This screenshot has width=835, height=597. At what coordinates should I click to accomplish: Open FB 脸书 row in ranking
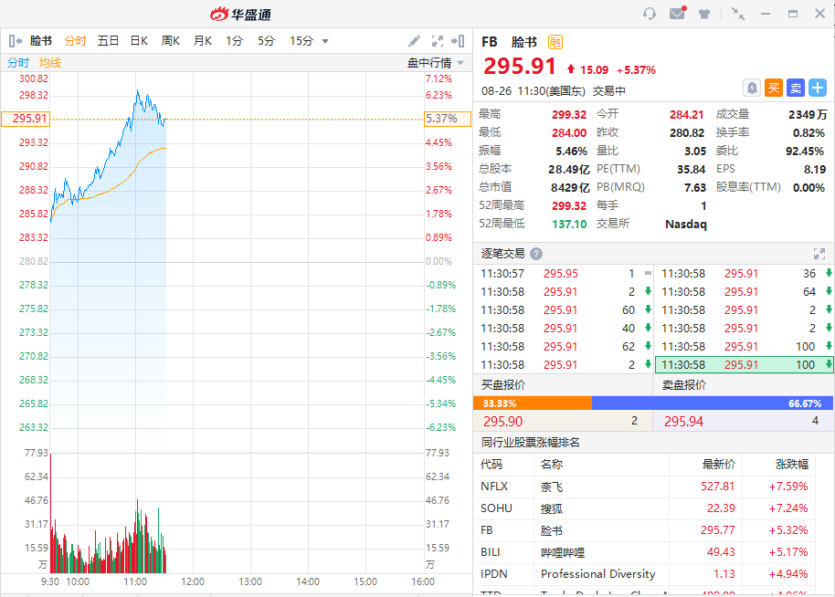[x=644, y=530]
